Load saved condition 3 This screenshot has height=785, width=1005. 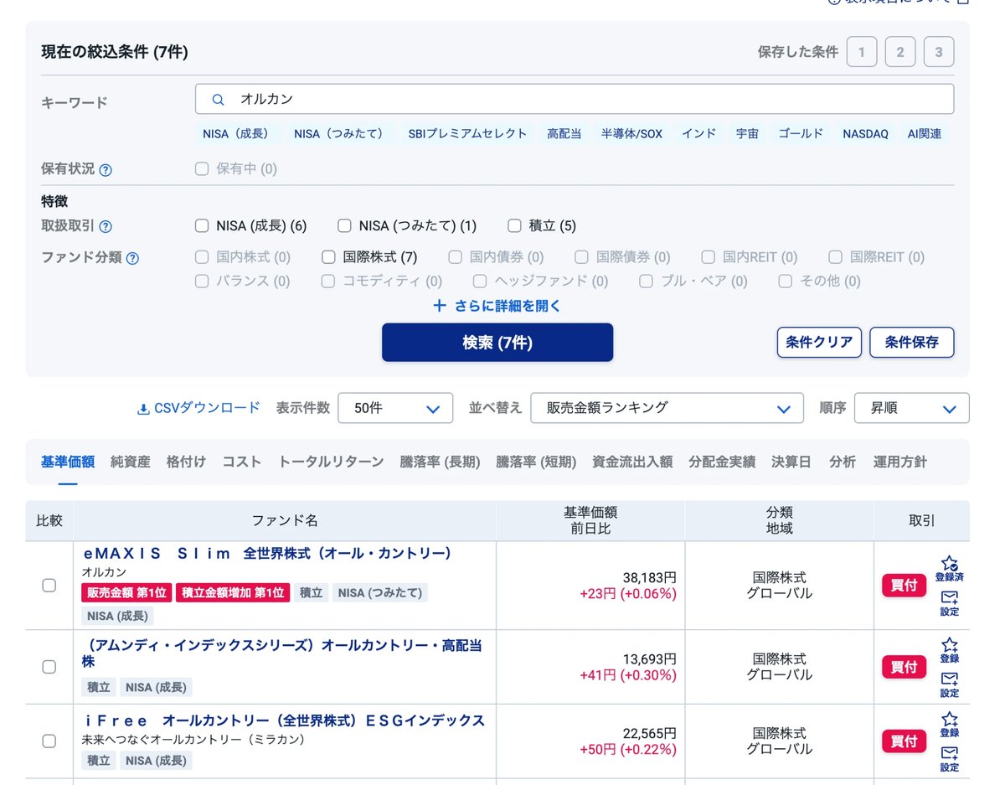tap(939, 52)
